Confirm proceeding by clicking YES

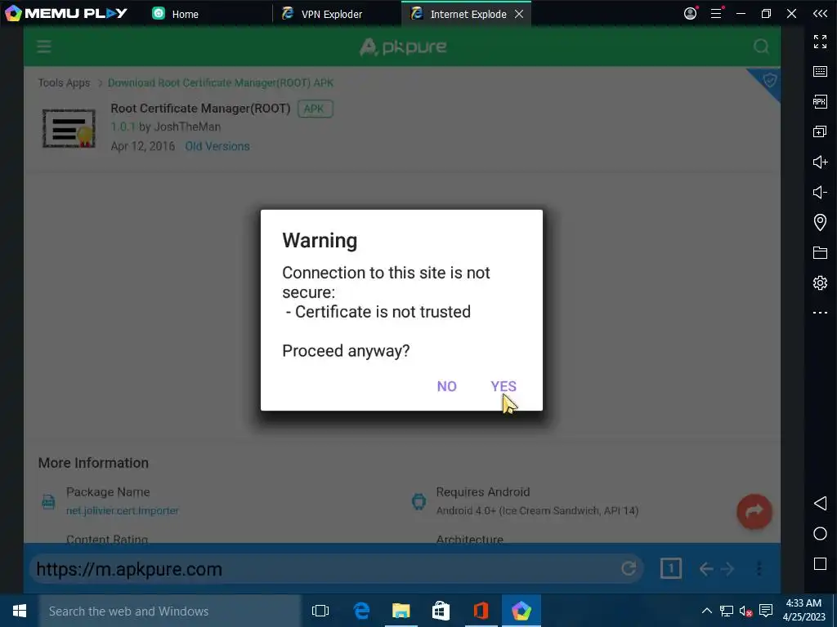(504, 386)
